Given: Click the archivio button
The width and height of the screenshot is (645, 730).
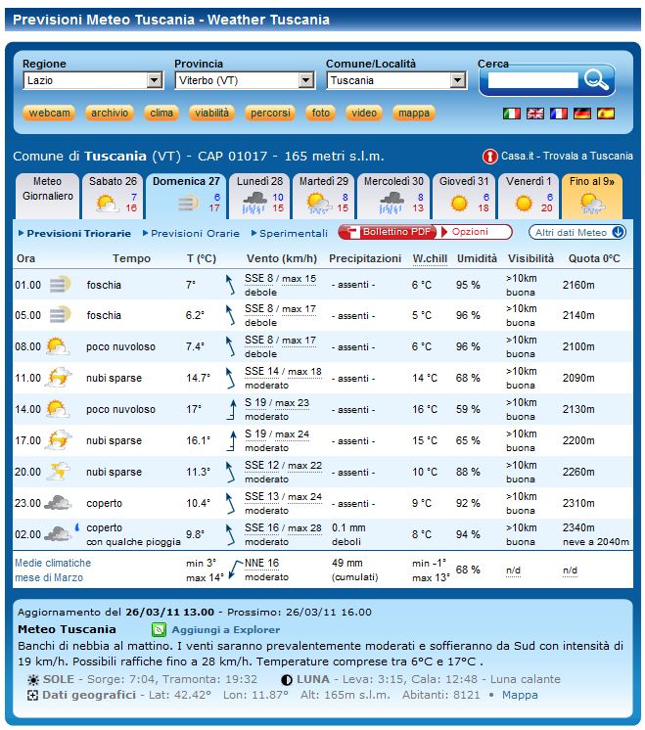Looking at the screenshot, I should coord(110,114).
